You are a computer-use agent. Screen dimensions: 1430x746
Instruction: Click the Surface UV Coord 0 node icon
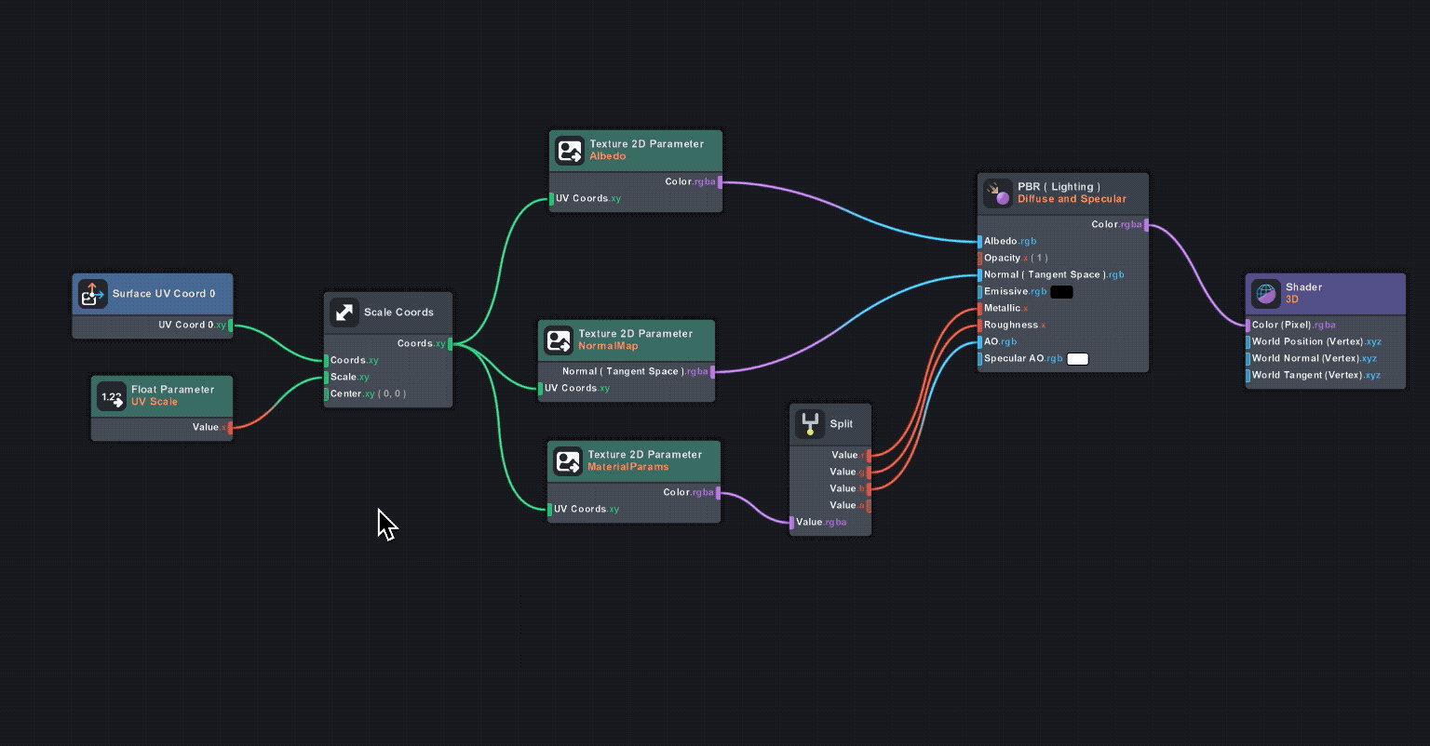[x=92, y=294]
